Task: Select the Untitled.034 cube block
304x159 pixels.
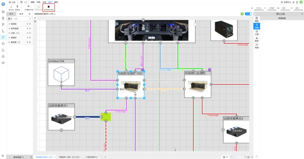Action: coord(61,72)
